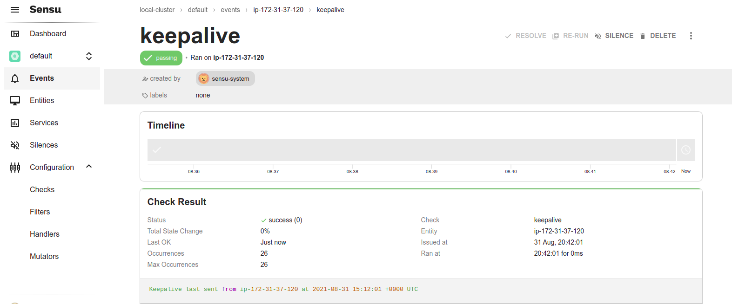Click the local-cluster breadcrumb
The height and width of the screenshot is (304, 732).
point(157,10)
